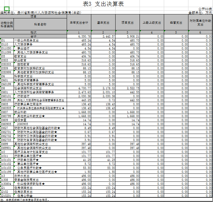Select '行政事业单位医疗★' cell for code 21011
213x202 pixels.
(x=40, y=156)
